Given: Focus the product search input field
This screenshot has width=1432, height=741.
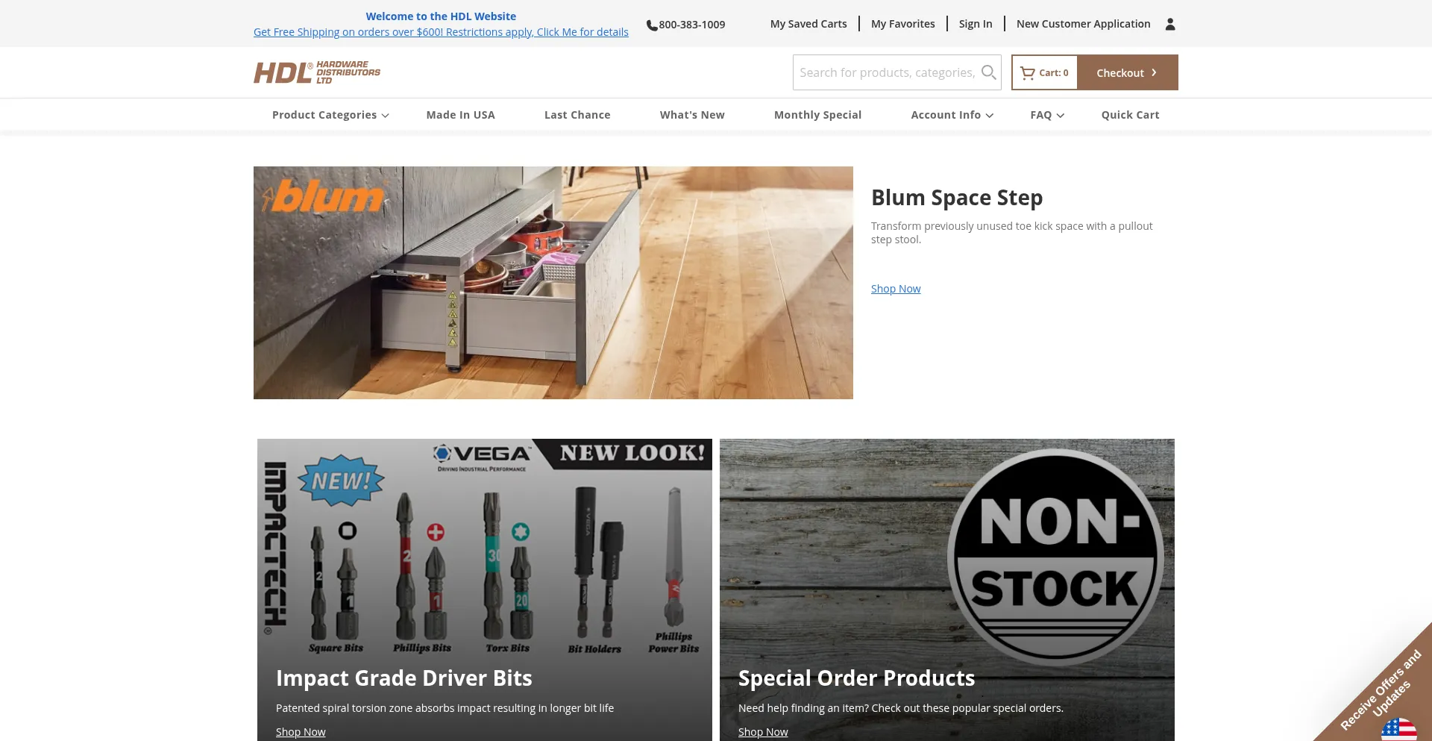Looking at the screenshot, I should tap(887, 72).
